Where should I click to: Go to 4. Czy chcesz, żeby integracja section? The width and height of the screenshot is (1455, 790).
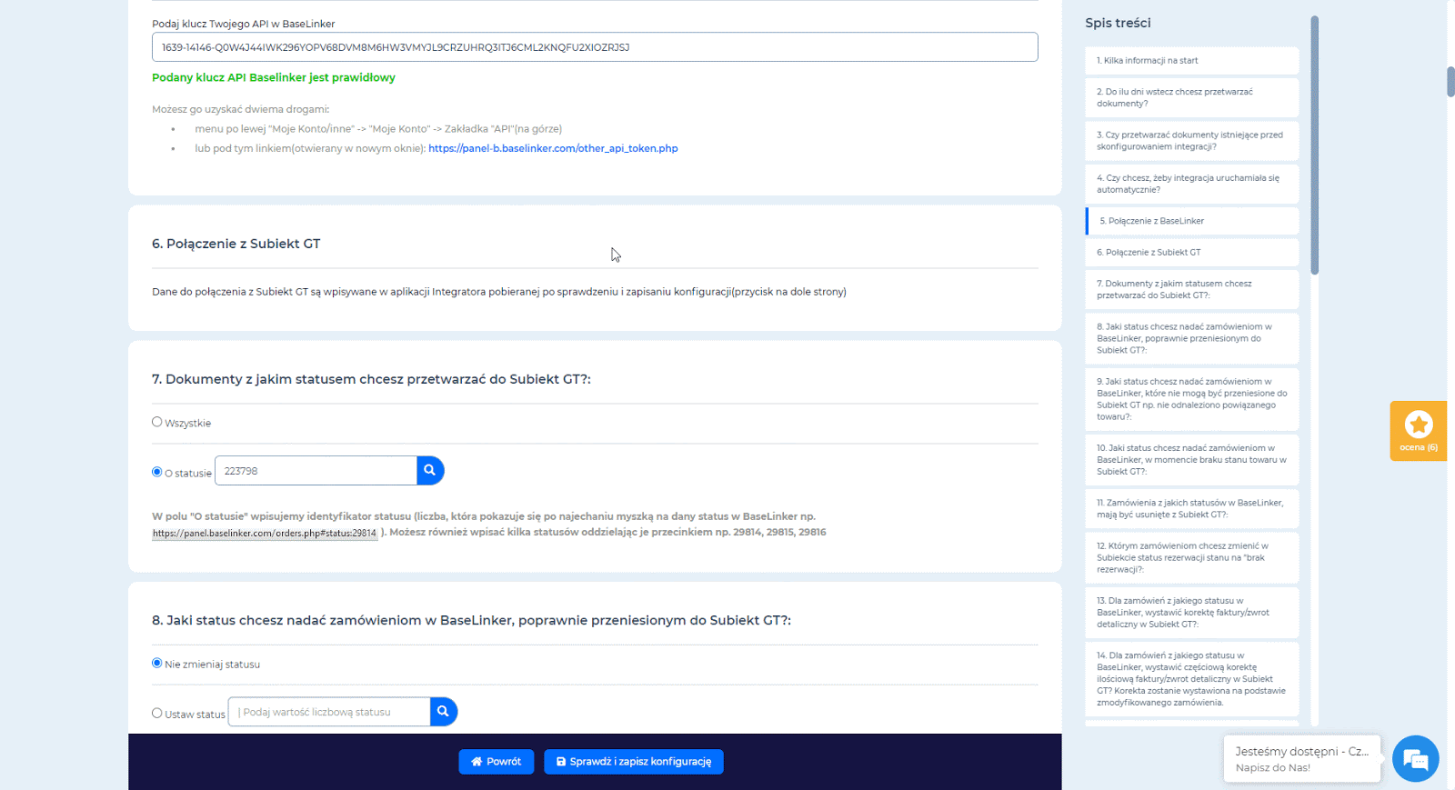click(1191, 184)
